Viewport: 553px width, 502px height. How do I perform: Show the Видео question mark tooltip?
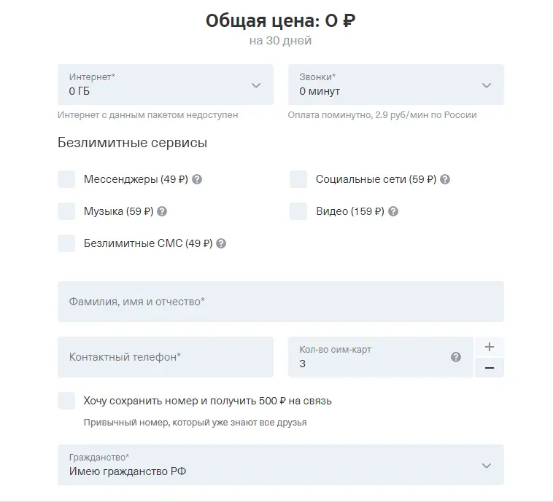pos(393,211)
